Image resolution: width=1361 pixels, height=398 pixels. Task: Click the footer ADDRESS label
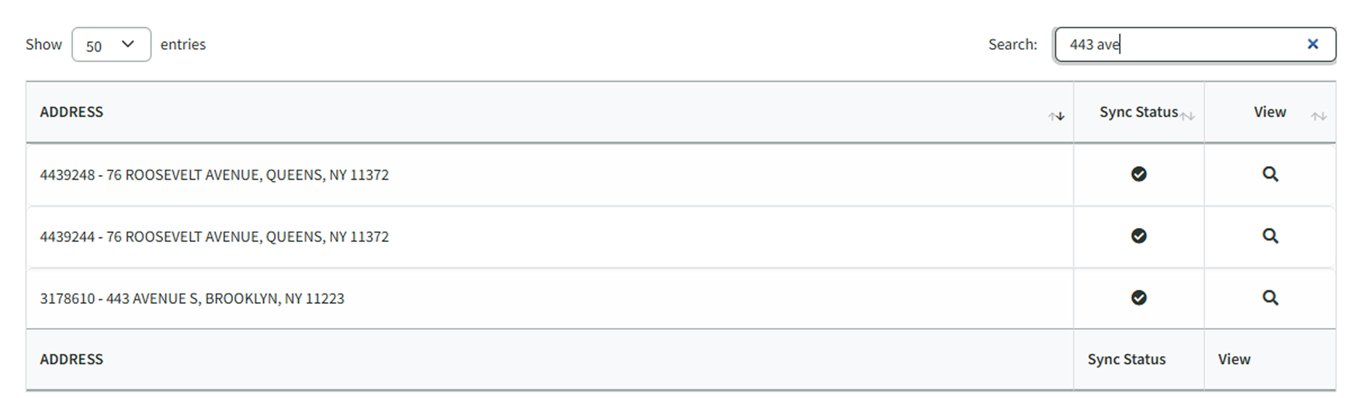71,360
